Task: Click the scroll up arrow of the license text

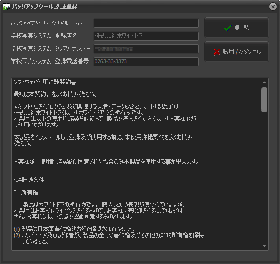Action: pyautogui.click(x=264, y=82)
